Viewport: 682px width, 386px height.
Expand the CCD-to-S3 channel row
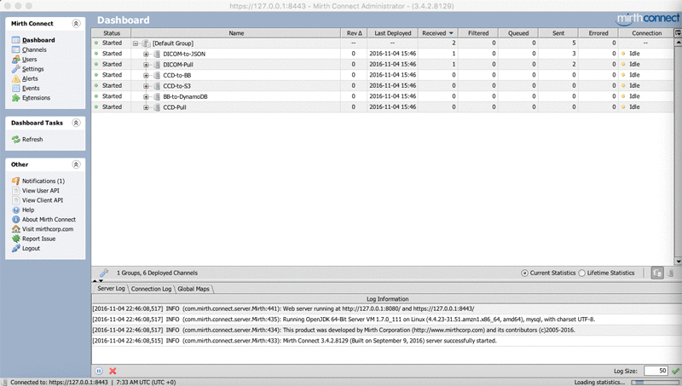click(146, 86)
